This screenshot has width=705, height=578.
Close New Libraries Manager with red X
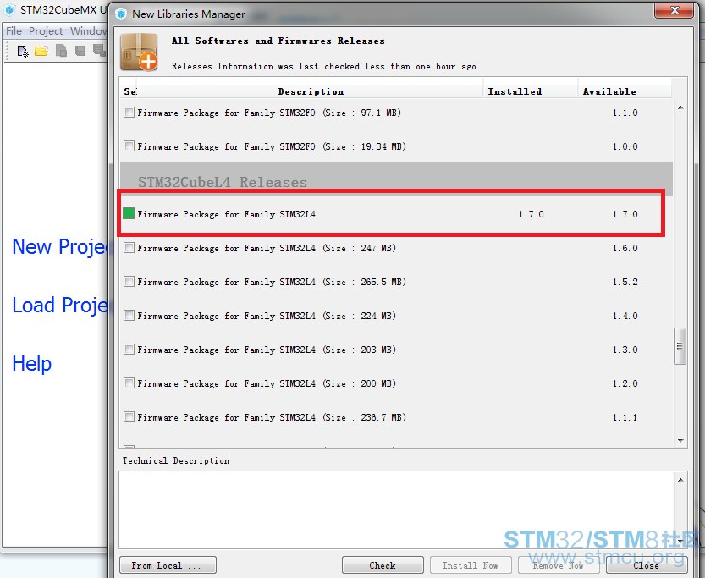[x=674, y=10]
